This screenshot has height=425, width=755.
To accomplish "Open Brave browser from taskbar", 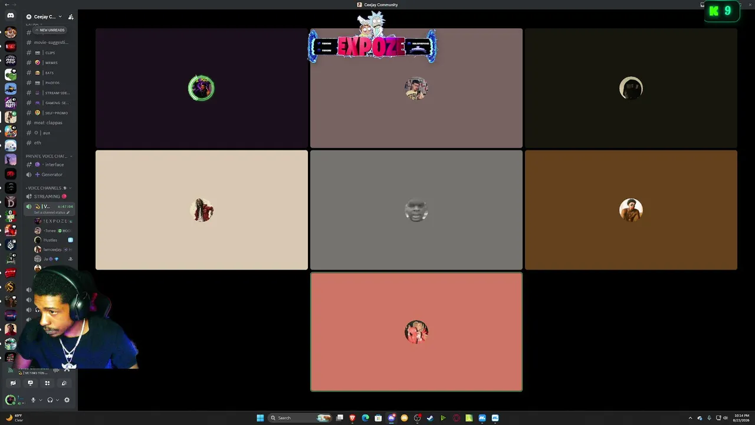I will (x=352, y=418).
